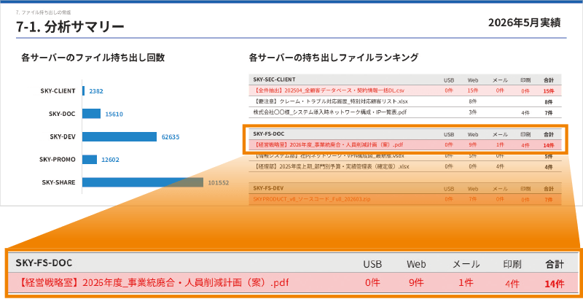Click the SKY-CLIENT chart label
The height and width of the screenshot is (299, 583).
pyautogui.click(x=58, y=90)
